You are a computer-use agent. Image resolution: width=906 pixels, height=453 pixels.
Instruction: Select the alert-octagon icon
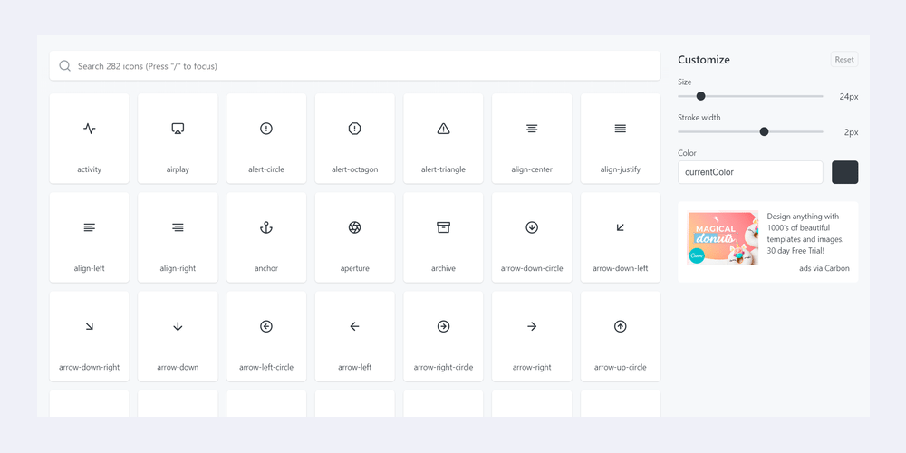(x=354, y=138)
